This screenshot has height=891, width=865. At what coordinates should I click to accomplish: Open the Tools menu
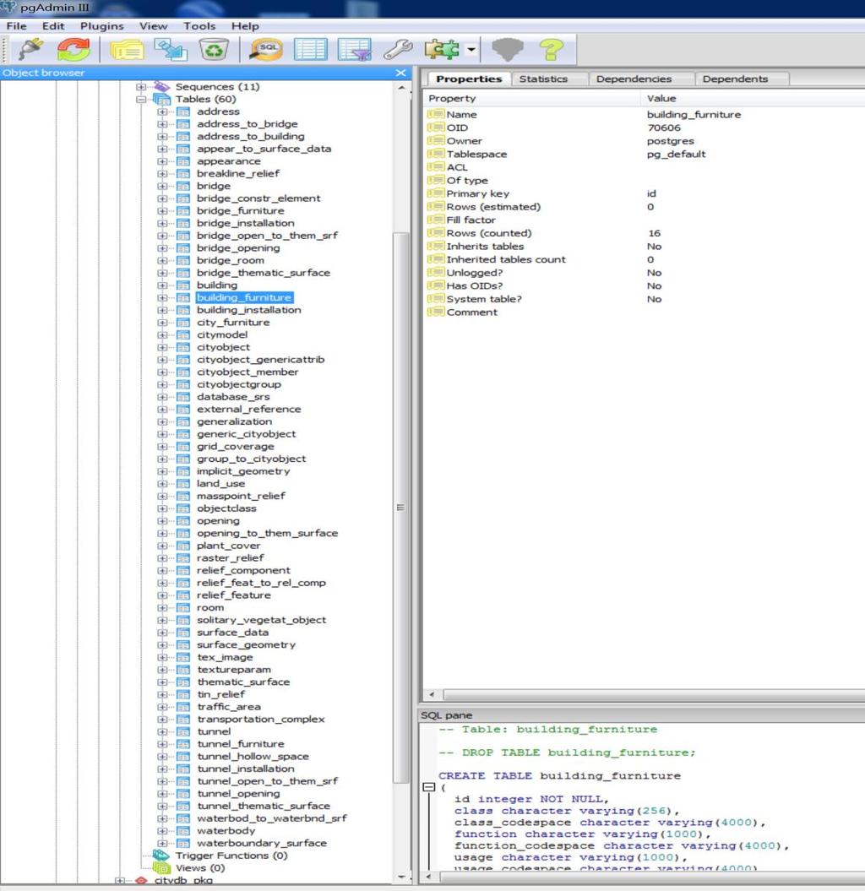[x=199, y=26]
